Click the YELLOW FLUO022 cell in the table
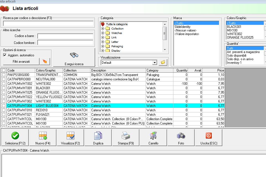Image resolution: width=266 pixels, height=177 pixels. coord(49,97)
